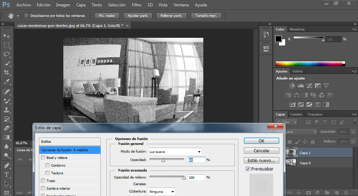Select the Move tool

[x=7, y=36]
